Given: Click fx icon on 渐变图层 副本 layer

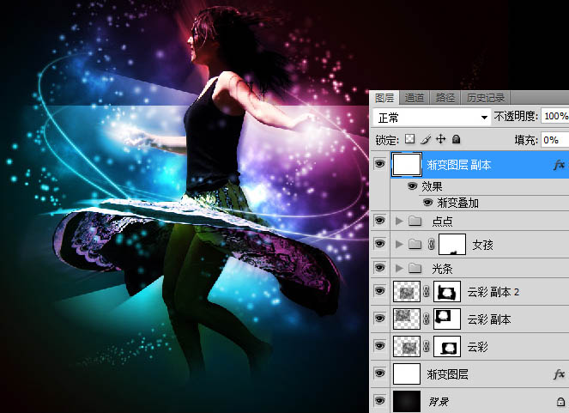Looking at the screenshot, I should point(559,163).
